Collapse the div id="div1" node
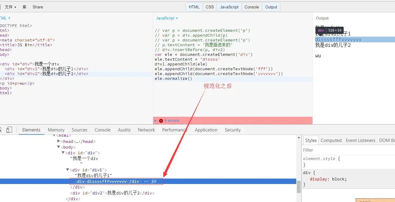Viewport: 395px width, 202px height. [68, 170]
